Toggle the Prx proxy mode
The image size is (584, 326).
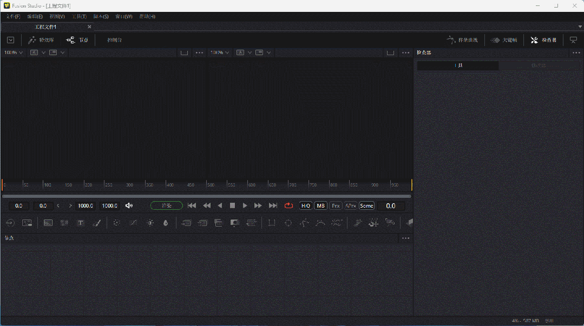click(x=336, y=206)
